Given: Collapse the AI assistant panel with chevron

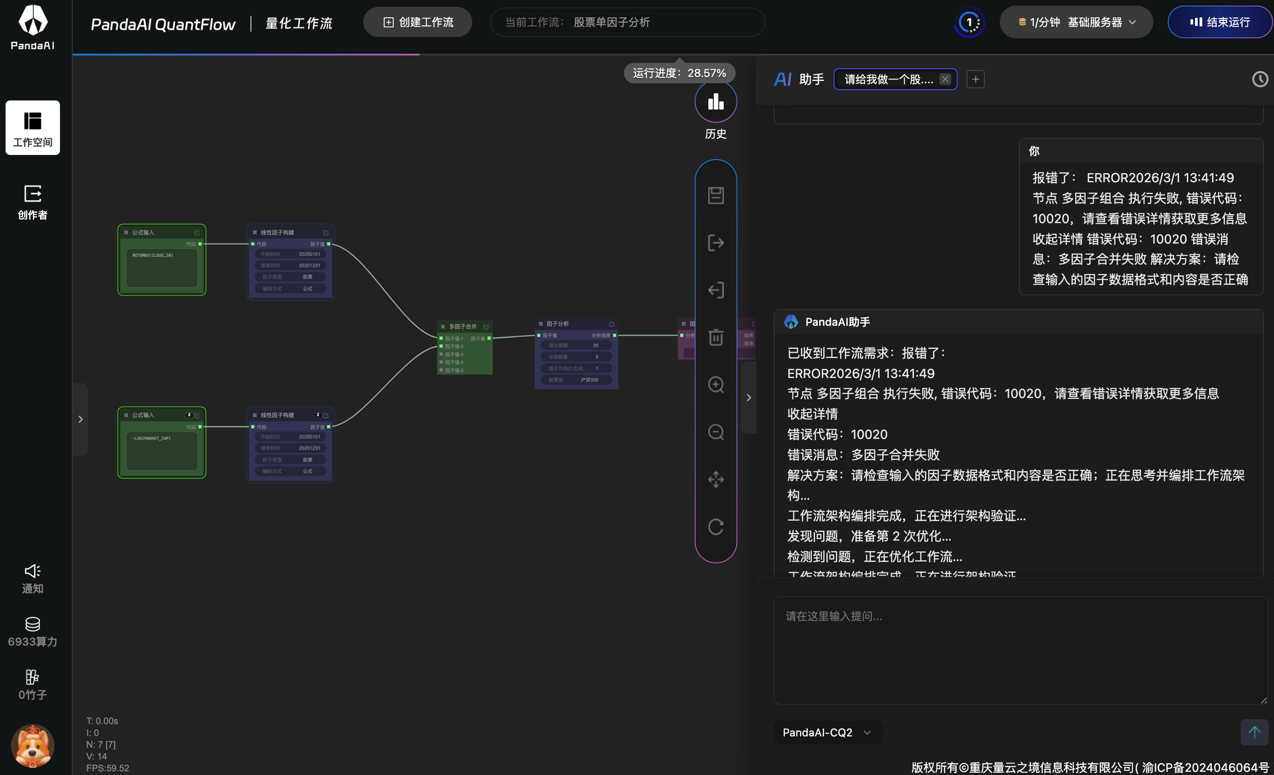Looking at the screenshot, I should [748, 397].
